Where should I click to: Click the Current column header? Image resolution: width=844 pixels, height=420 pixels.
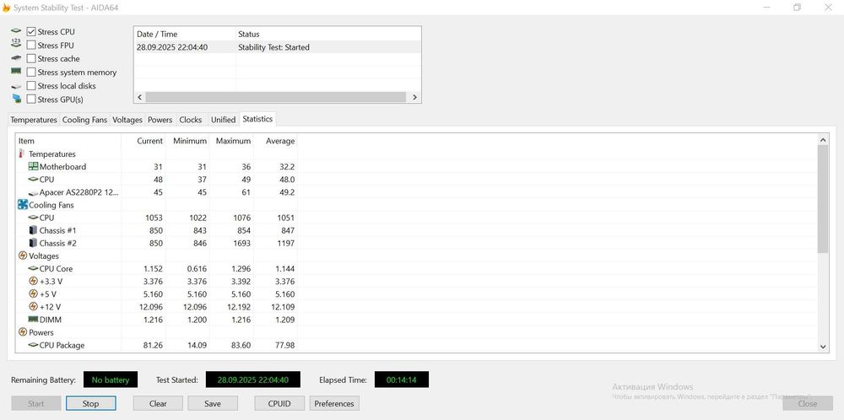click(x=143, y=141)
